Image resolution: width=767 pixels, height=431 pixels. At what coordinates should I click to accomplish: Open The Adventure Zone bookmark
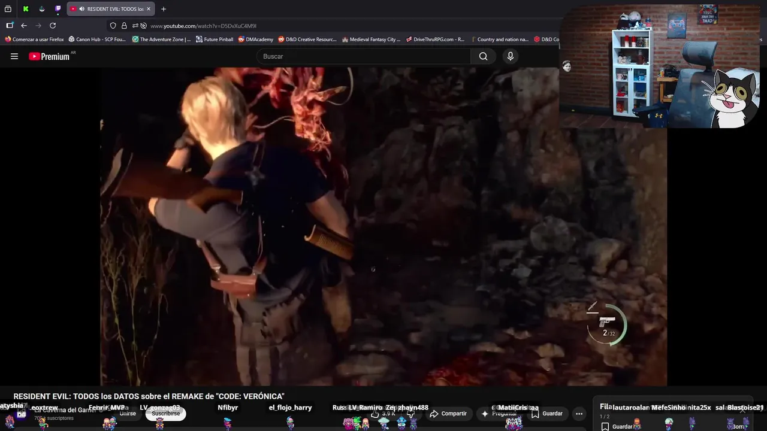tap(161, 40)
